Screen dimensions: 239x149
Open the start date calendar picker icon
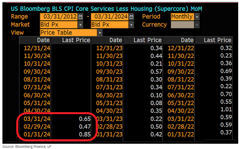click(x=80, y=17)
